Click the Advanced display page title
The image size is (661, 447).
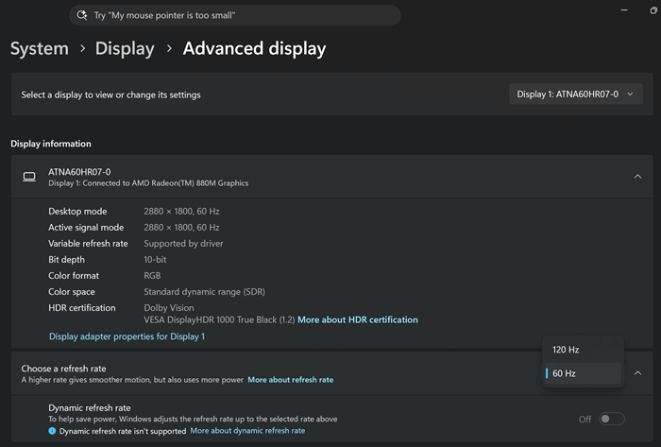coord(254,48)
